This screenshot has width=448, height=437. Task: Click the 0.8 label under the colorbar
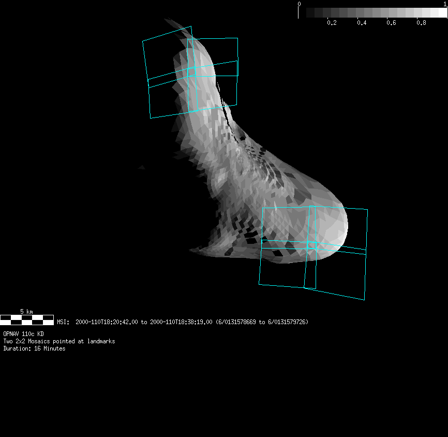point(422,23)
